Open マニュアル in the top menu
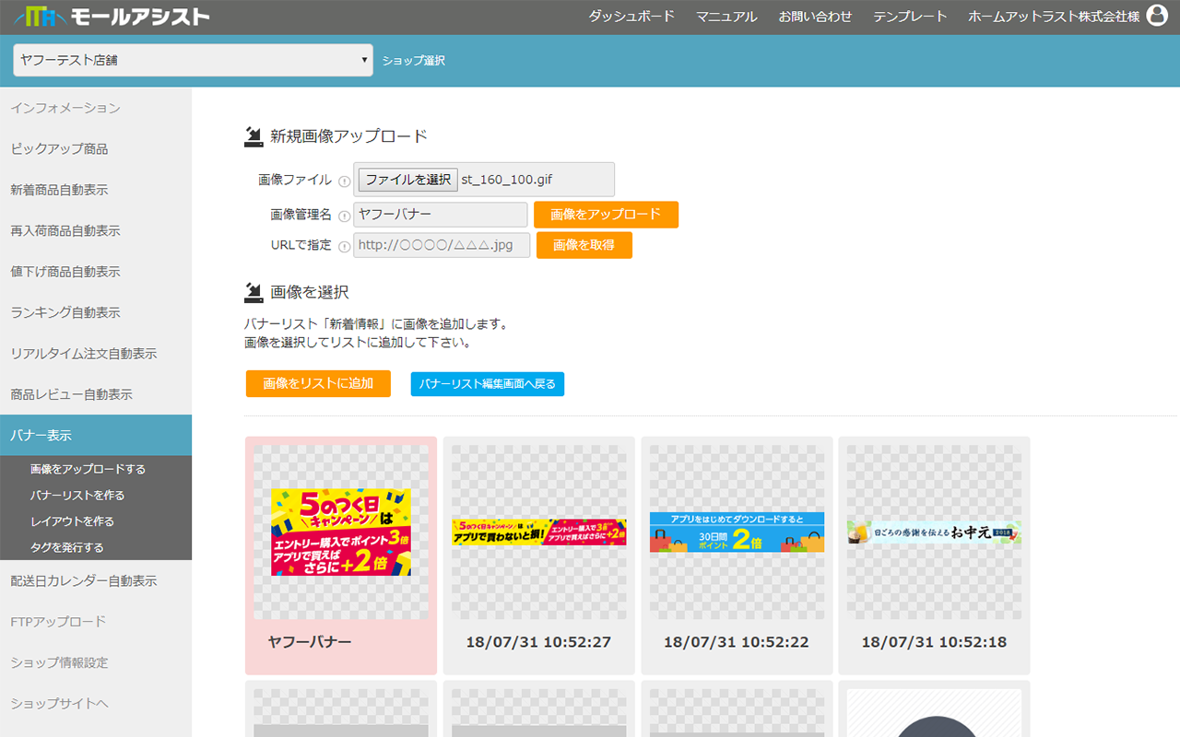 coord(726,17)
